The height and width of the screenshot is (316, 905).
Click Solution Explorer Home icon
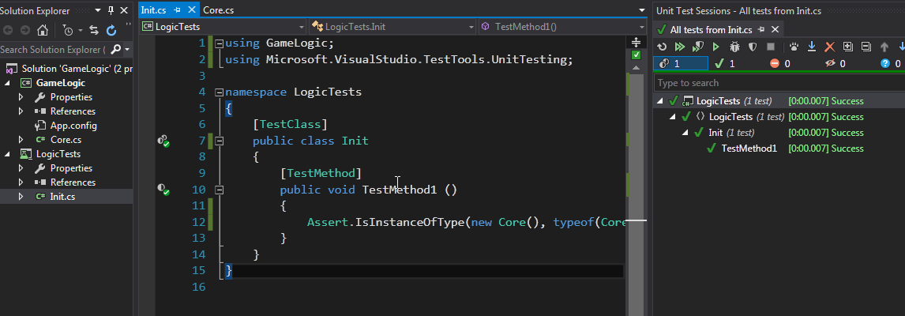(43, 31)
